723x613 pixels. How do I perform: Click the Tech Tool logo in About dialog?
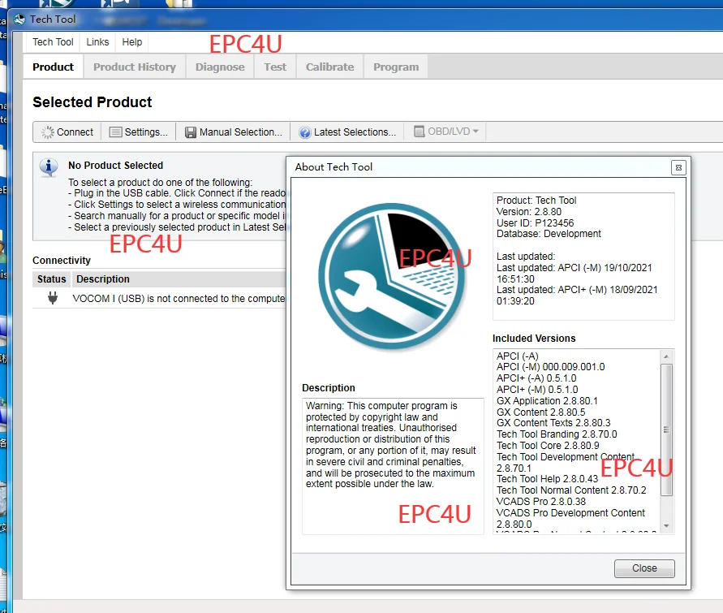click(391, 276)
